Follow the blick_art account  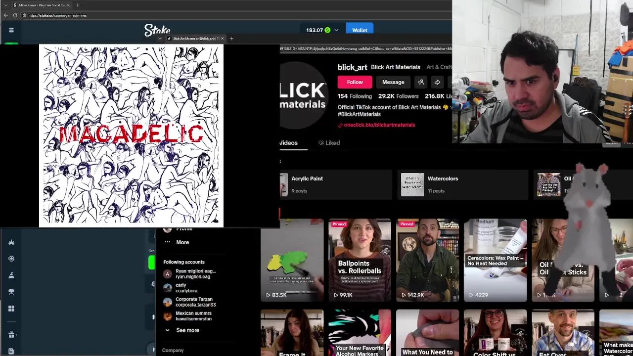point(355,82)
